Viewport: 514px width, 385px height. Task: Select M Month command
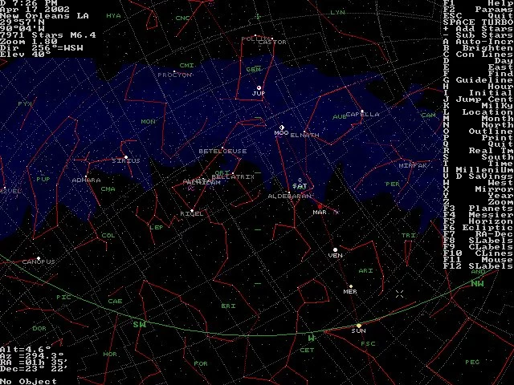tap(479, 119)
